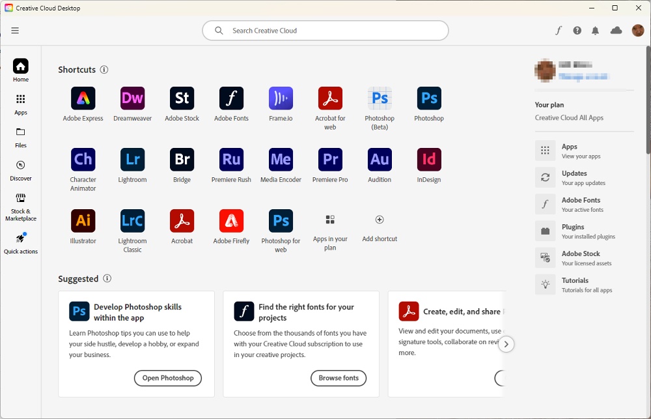Image resolution: width=651 pixels, height=419 pixels.
Task: Open the Lightroom shortcut
Action: point(132,160)
